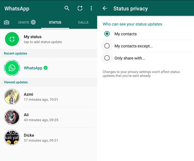Click 'Who can see your status updates' heading
Viewport: 194px width, 161px height.
pyautogui.click(x=132, y=24)
